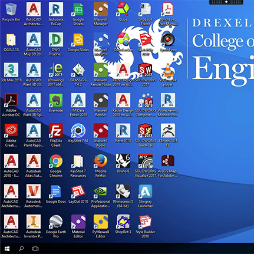Click the Evernote elephant icon
The height and width of the screenshot is (254, 254).
(56, 100)
